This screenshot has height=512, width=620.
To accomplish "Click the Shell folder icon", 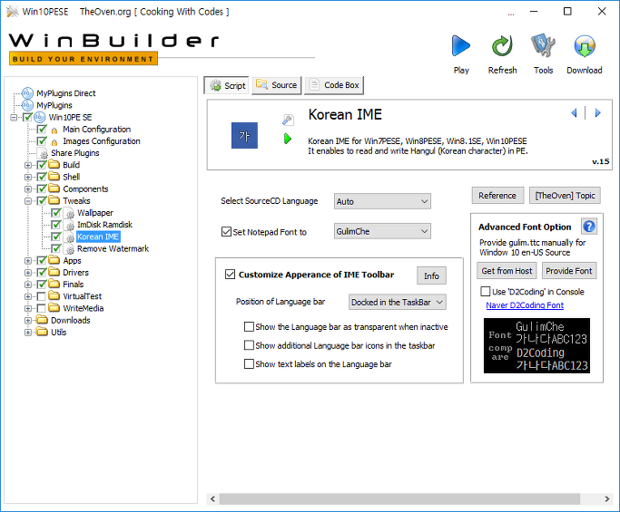I will (54, 177).
